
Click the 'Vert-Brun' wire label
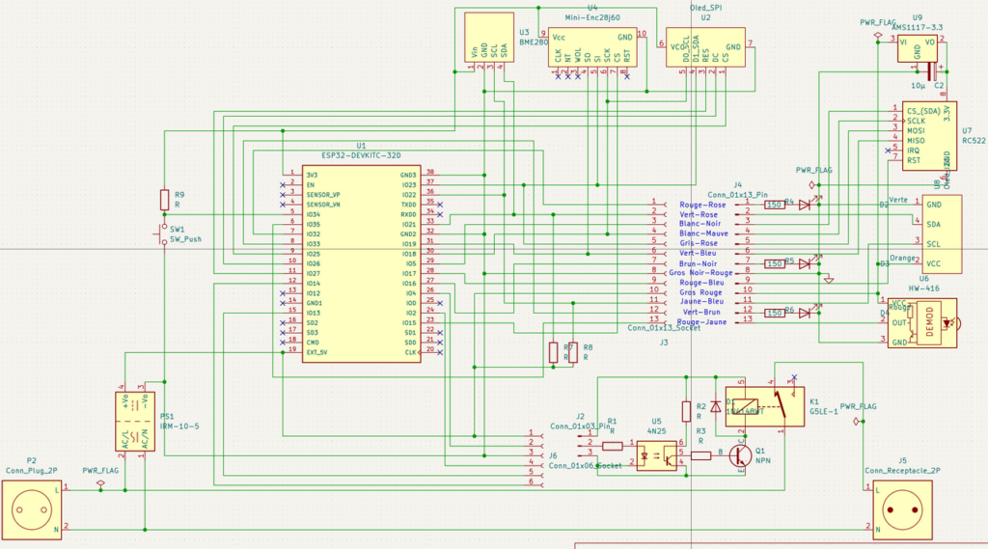[x=702, y=312]
